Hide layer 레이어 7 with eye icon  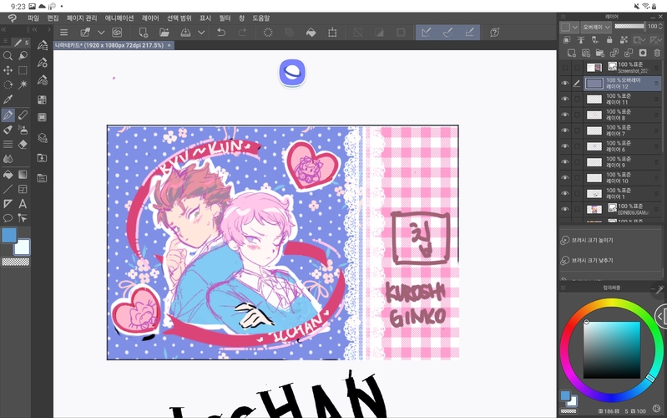coord(565,130)
